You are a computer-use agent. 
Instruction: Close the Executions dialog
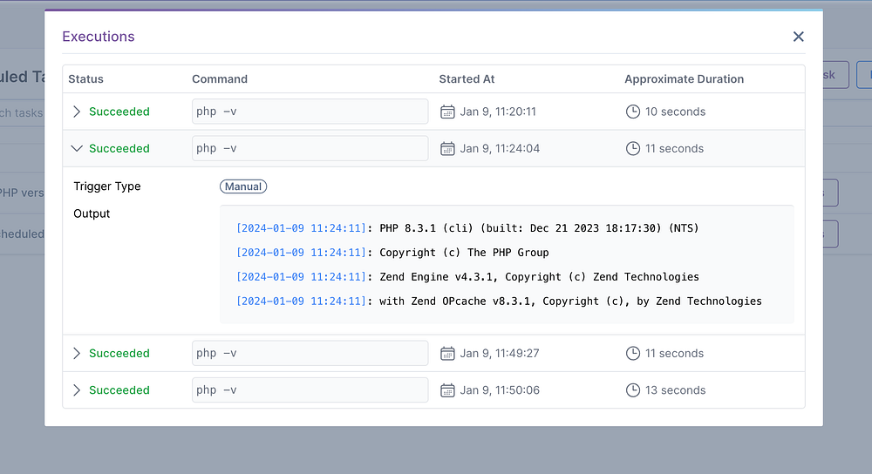(x=798, y=37)
